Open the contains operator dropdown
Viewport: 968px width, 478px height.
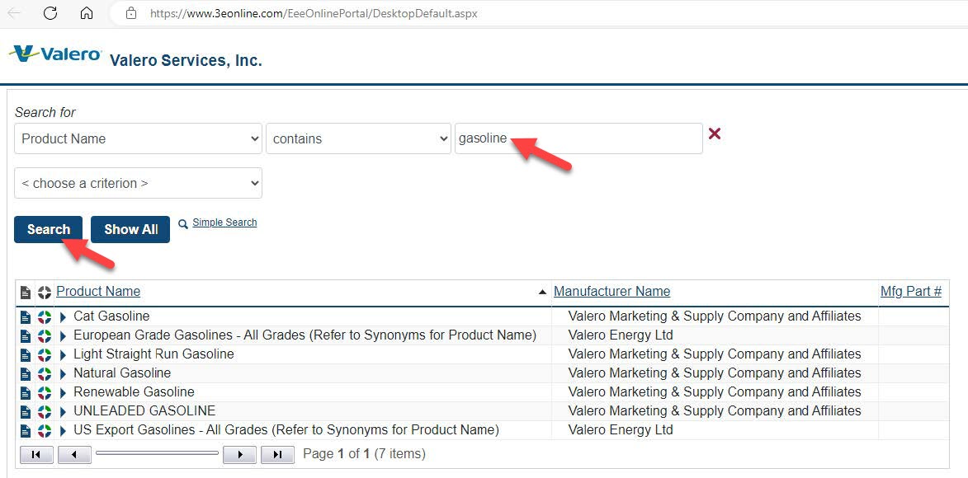click(x=358, y=138)
